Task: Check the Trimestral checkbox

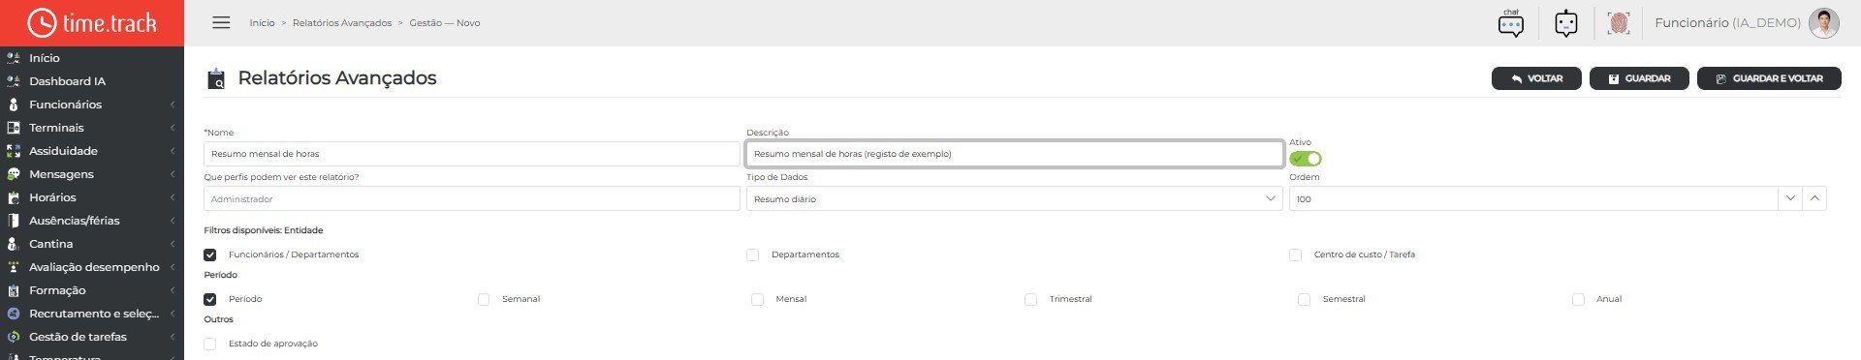Action: (1031, 299)
